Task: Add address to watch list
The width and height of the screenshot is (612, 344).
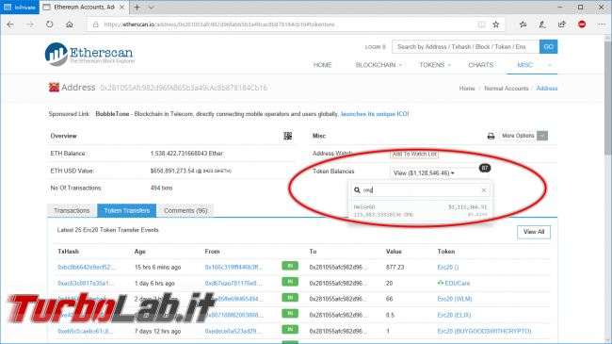Action: point(414,154)
